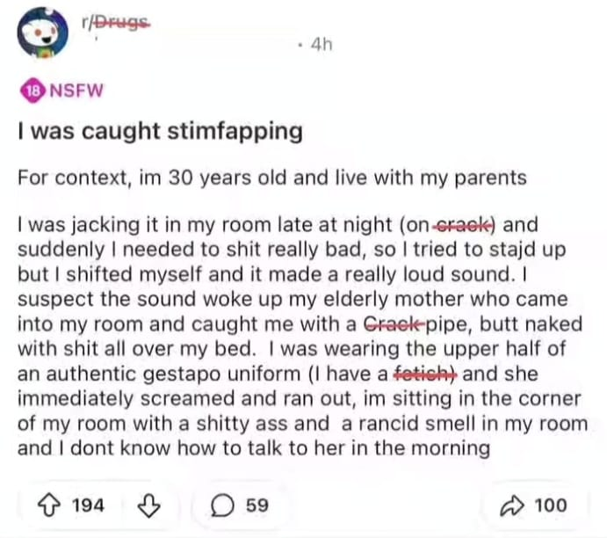Click the last line ending 'in the morning'

click(253, 448)
